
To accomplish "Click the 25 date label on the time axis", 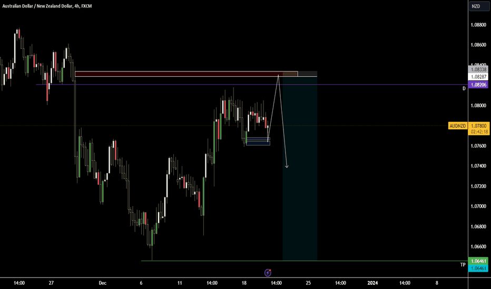I will coord(308,283).
